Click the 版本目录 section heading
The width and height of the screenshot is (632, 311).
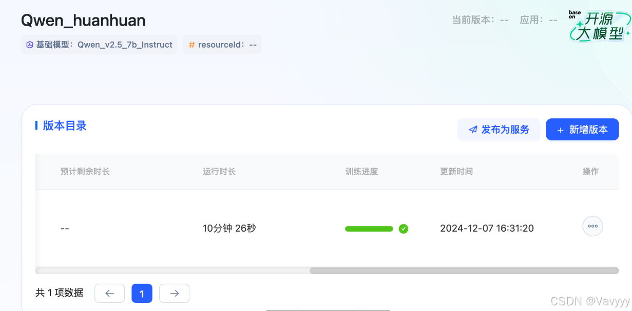pyautogui.click(x=65, y=126)
